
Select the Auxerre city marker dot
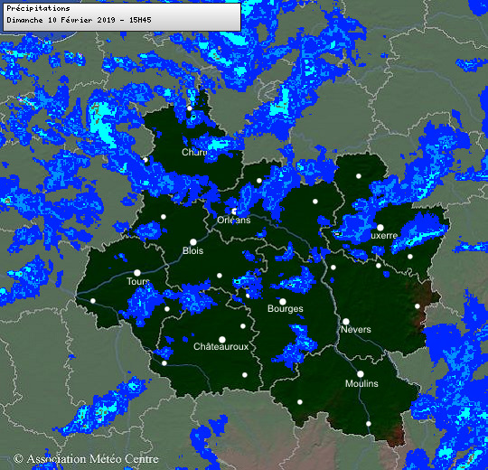click(380, 227)
